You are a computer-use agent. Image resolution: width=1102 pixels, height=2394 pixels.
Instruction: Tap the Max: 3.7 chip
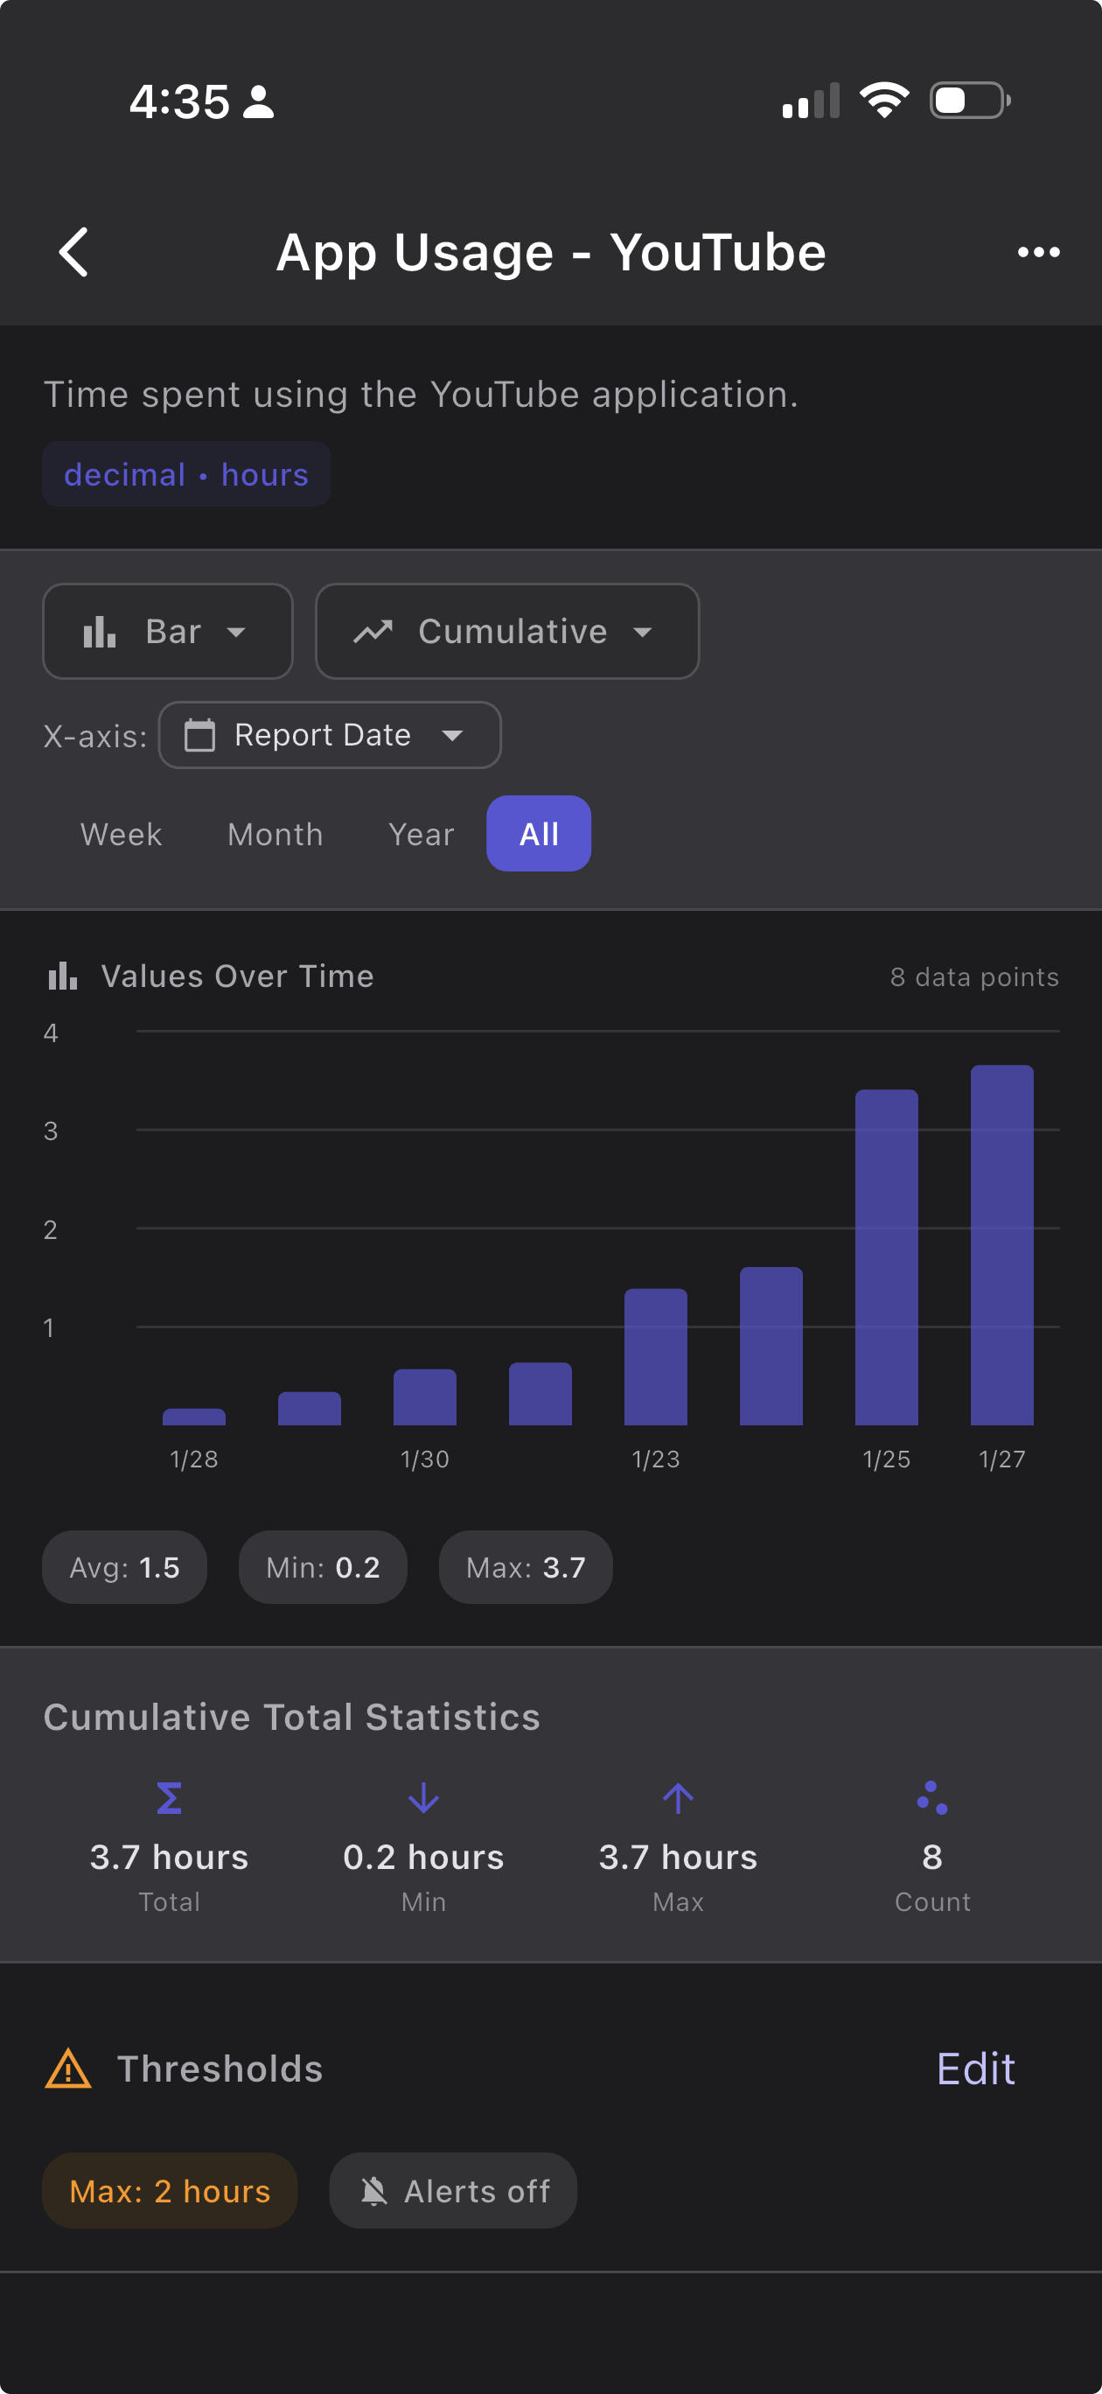click(525, 1567)
